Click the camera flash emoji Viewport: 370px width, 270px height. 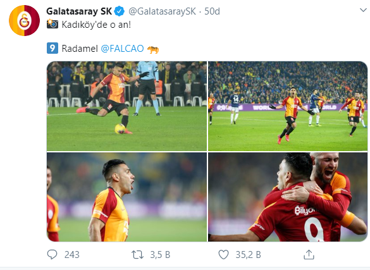52,24
